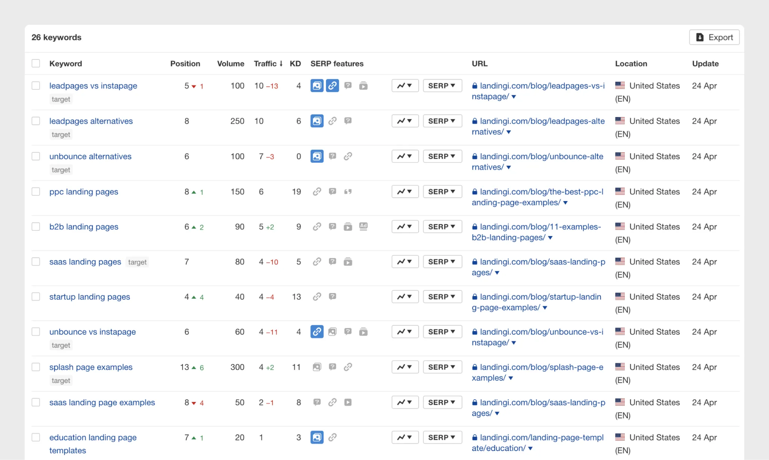Click the sitelinks icon in ppc landing pages row

coord(317,191)
